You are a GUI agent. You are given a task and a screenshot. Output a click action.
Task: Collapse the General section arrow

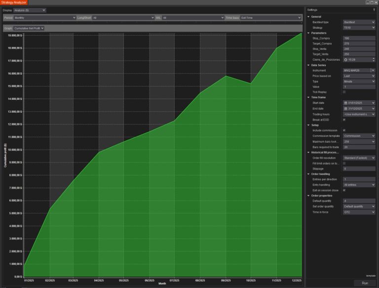coord(308,17)
